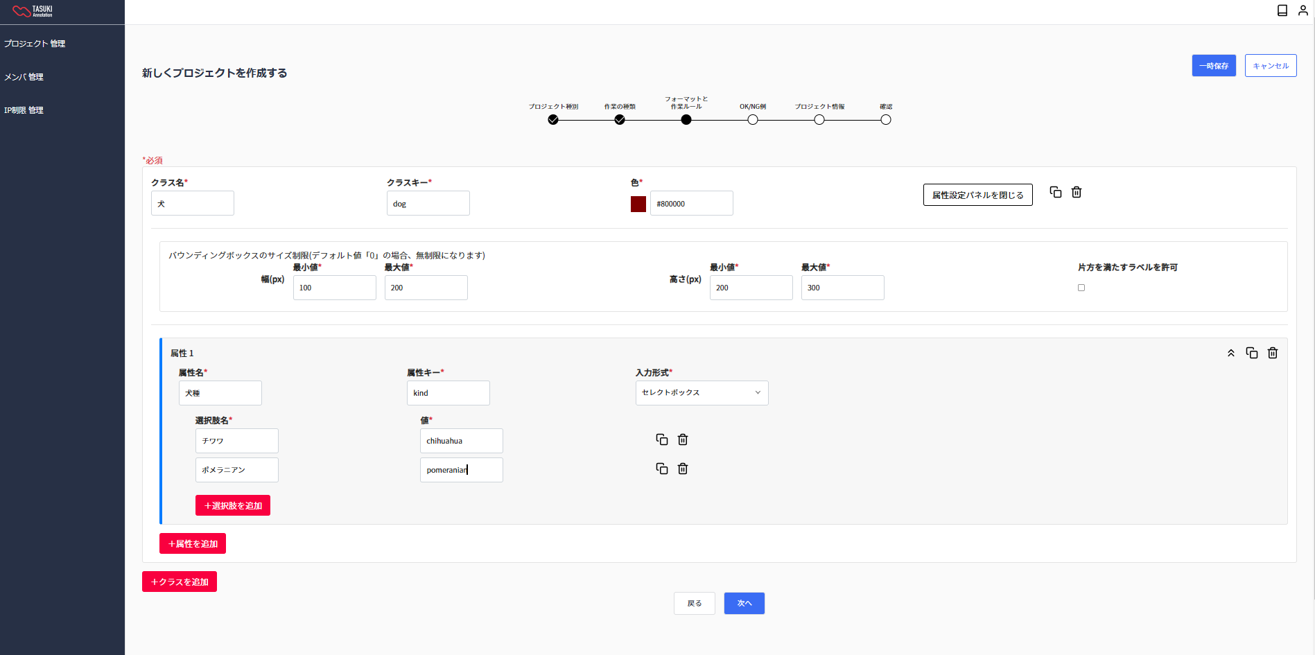Open the user account icon
Image resolution: width=1315 pixels, height=655 pixels.
pos(1303,10)
